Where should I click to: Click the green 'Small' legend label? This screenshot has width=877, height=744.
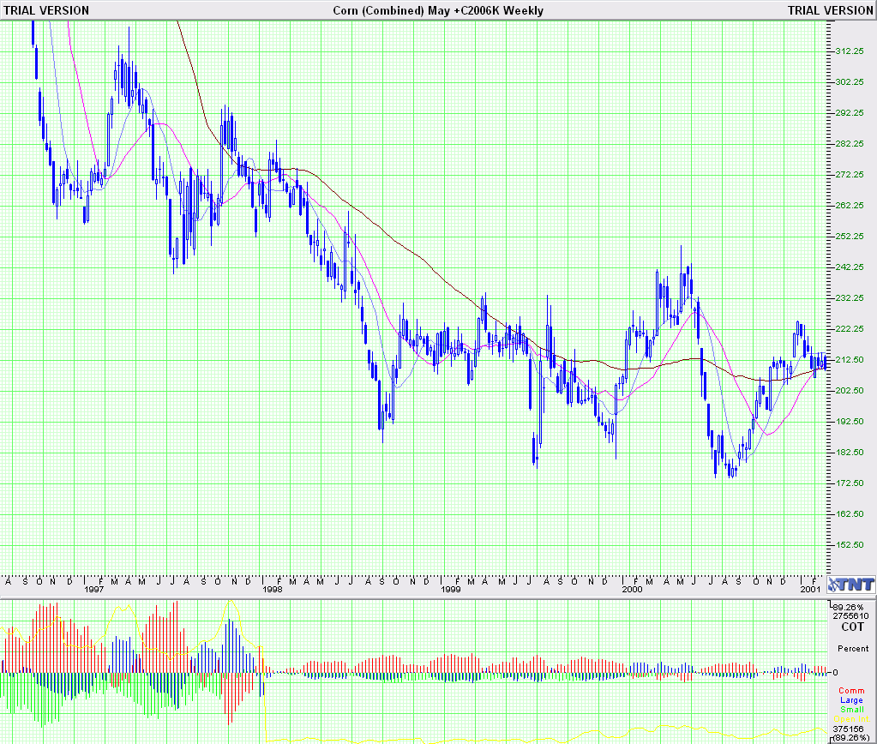click(x=852, y=710)
